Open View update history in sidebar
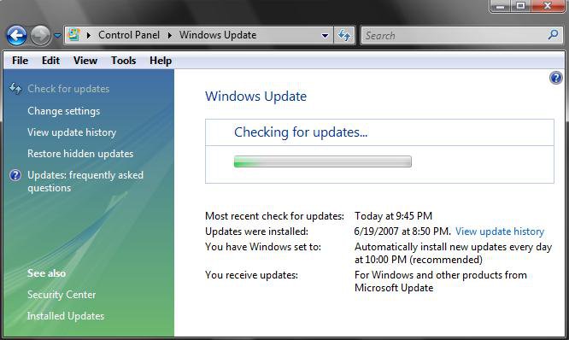 [x=72, y=132]
